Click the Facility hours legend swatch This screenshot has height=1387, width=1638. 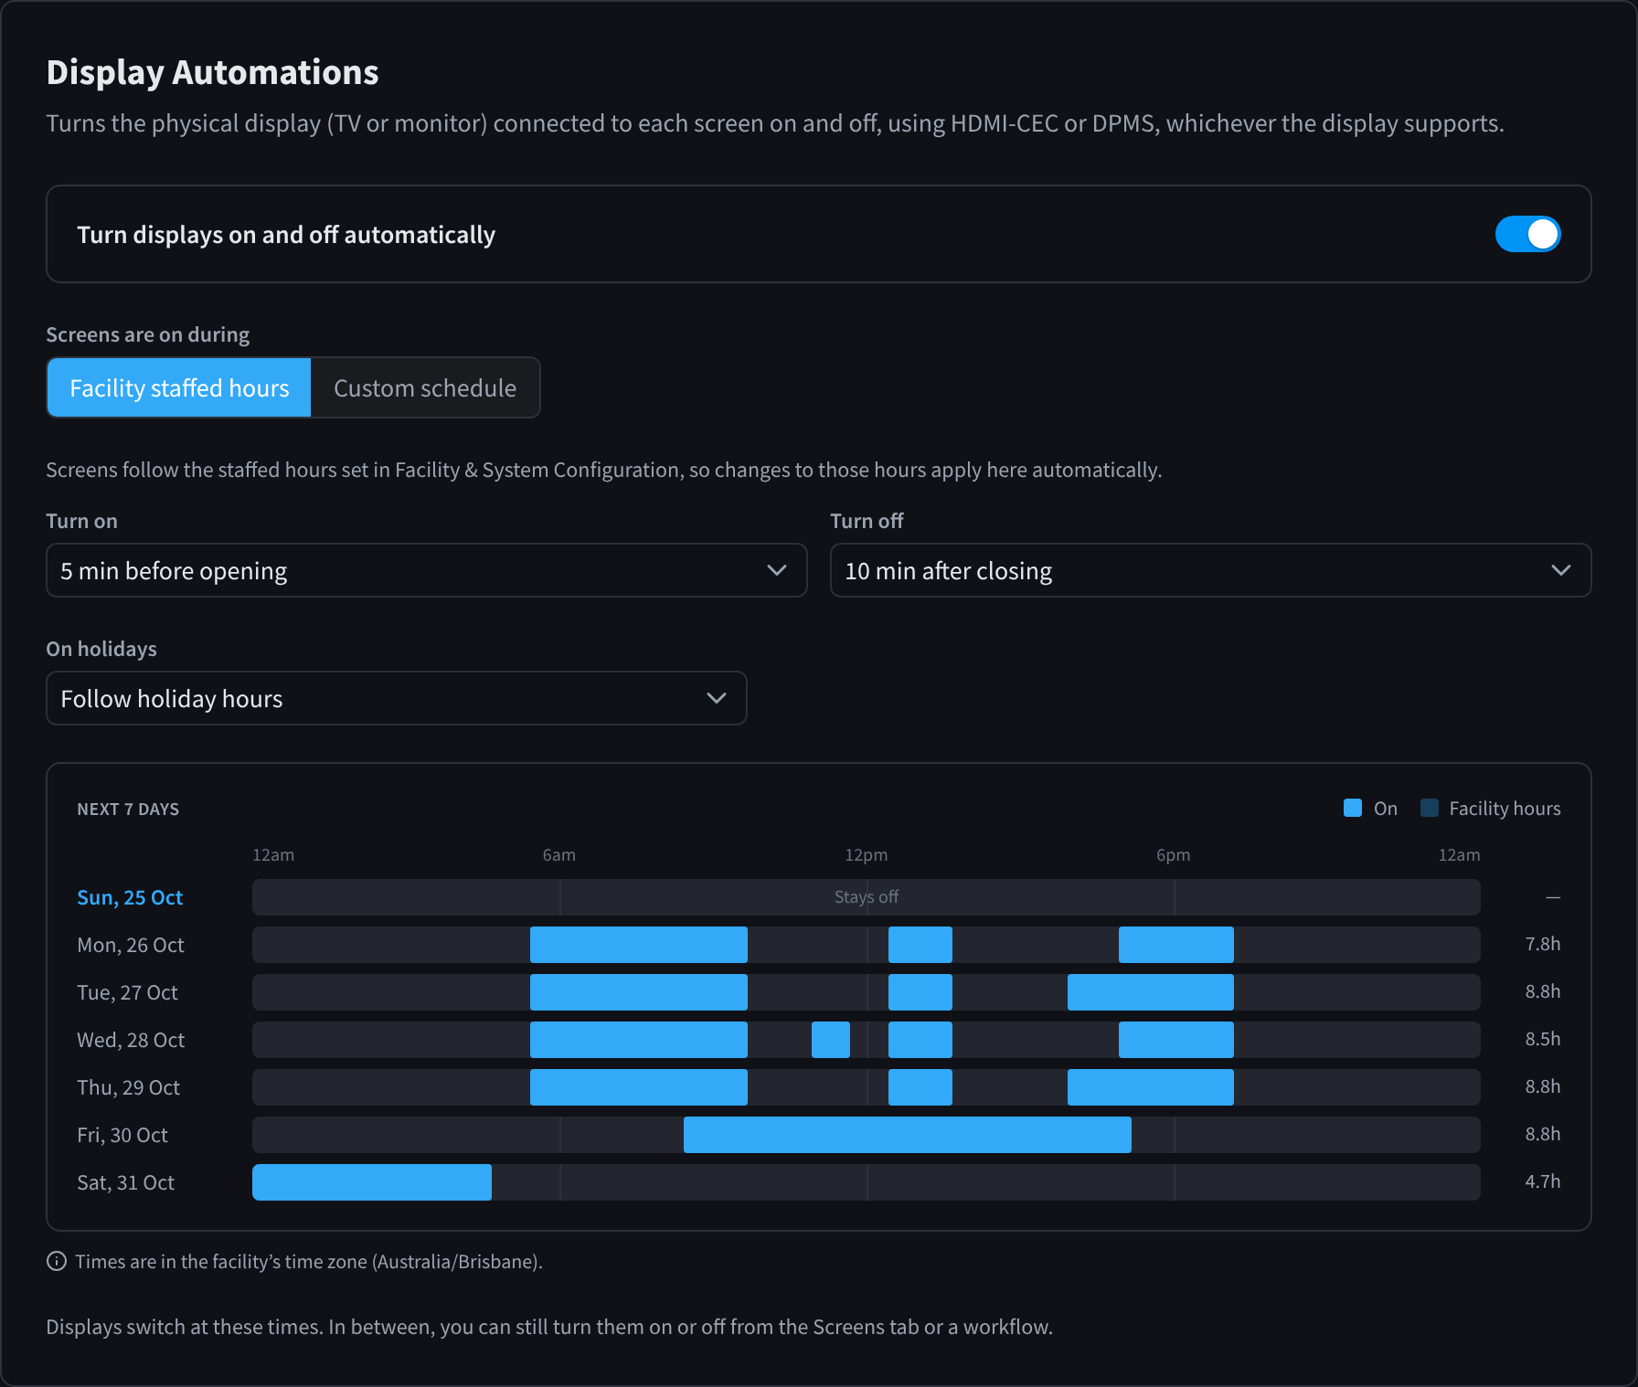1430,808
